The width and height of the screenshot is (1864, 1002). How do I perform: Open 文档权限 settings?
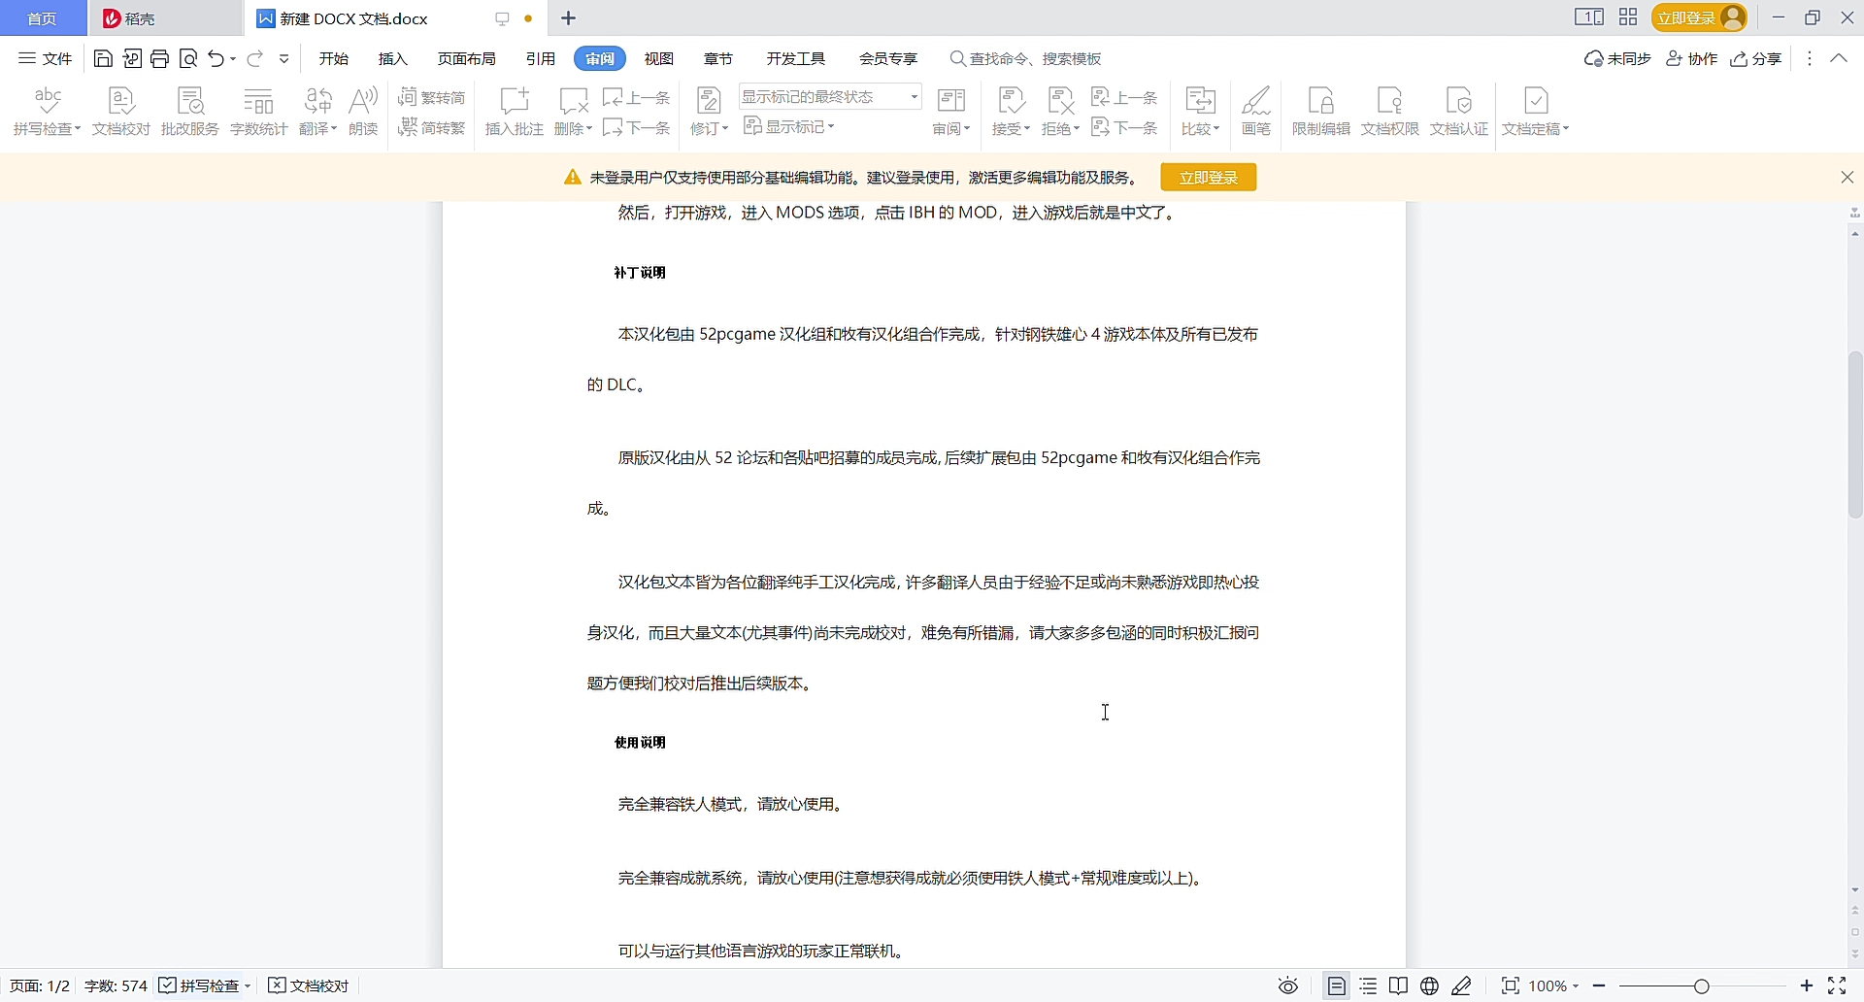click(x=1390, y=112)
